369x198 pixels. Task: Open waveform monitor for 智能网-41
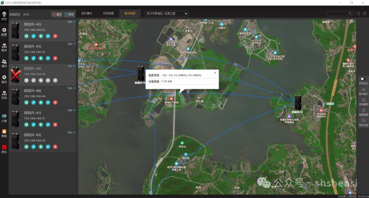click(48, 124)
